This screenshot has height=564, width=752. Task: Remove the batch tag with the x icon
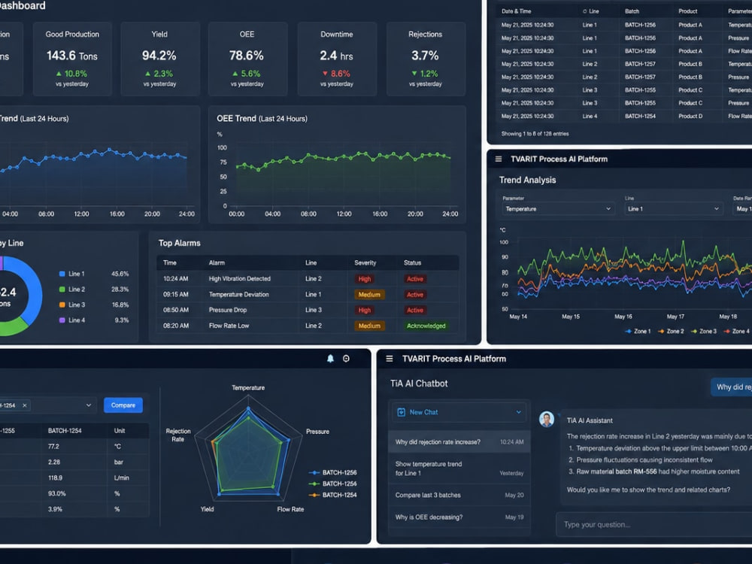click(x=25, y=405)
